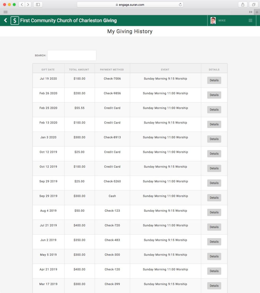Open Details for the Mar 17 2019 gift
Screen dimensions: 260x293
tap(214, 286)
